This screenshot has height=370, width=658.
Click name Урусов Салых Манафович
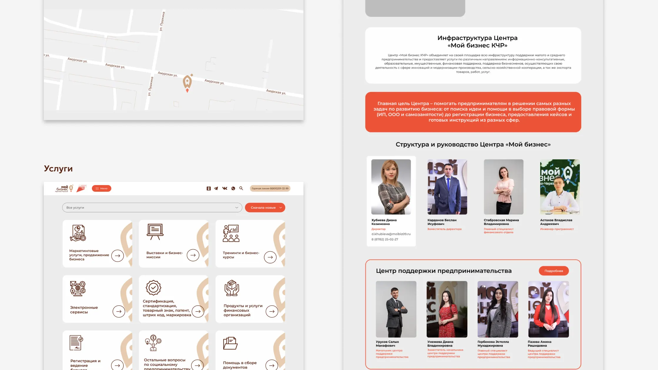click(387, 344)
